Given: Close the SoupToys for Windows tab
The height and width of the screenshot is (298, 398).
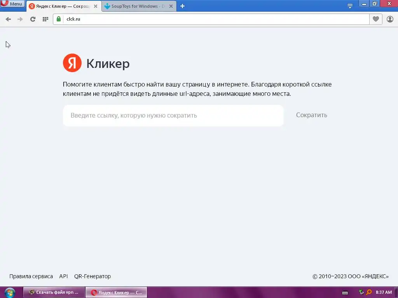Looking at the screenshot, I should point(171,6).
